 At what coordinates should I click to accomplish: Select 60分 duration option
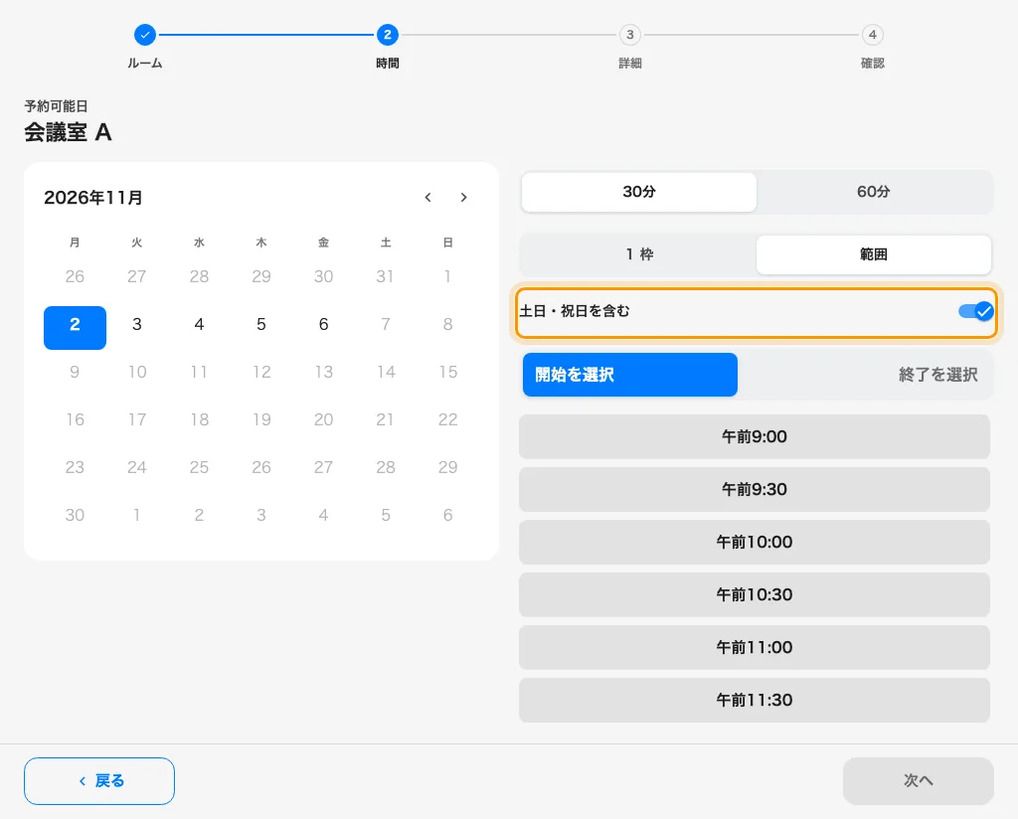[x=874, y=192]
